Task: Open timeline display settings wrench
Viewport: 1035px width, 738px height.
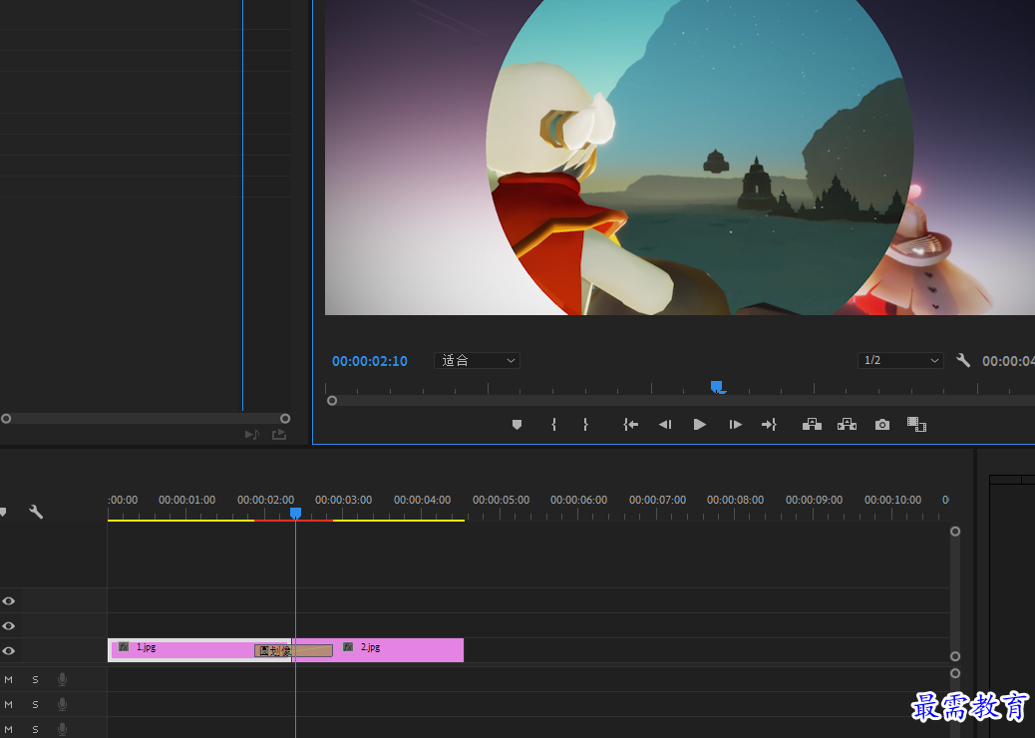Action: coord(36,512)
